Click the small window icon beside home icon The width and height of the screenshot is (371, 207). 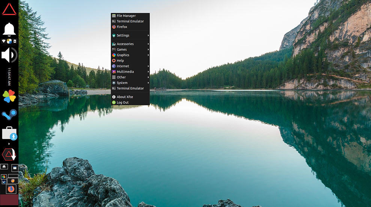(15, 168)
